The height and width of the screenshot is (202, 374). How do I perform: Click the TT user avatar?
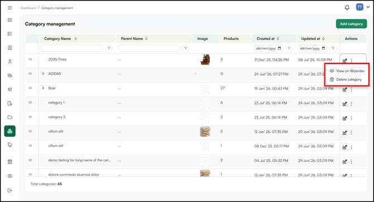coord(359,7)
